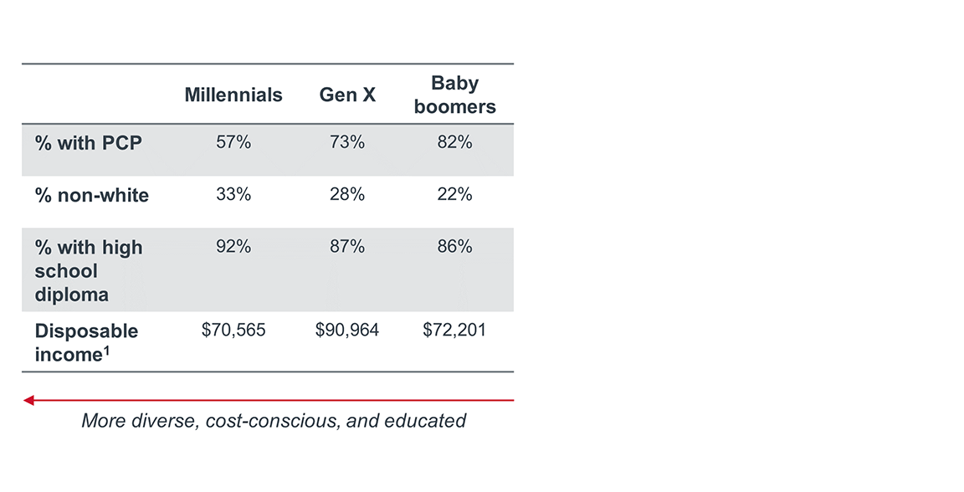The height and width of the screenshot is (492, 964).
Task: Select the "% with high school diploma" label
Action: [89, 271]
